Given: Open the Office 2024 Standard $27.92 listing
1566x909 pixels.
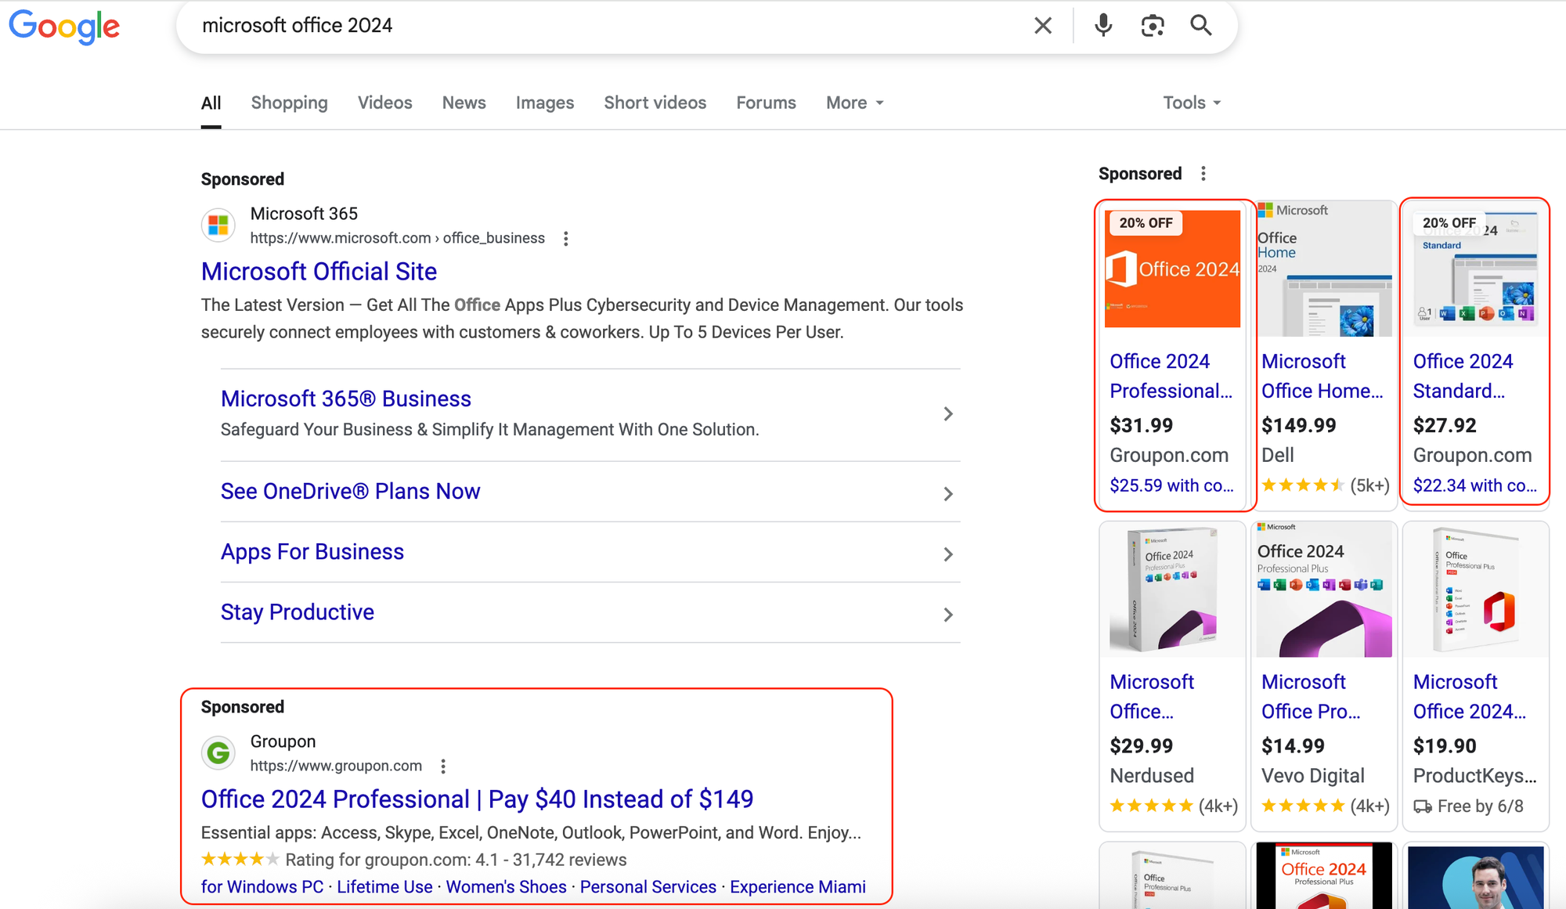Looking at the screenshot, I should (1463, 376).
